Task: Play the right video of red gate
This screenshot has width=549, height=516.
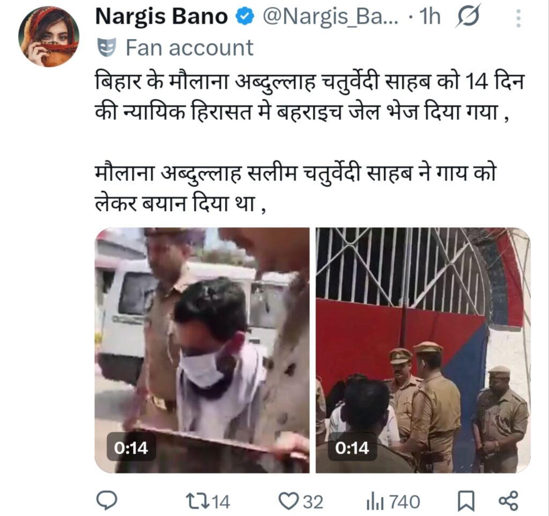Action: point(423,350)
